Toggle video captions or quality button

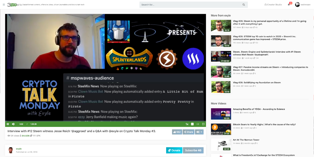click(x=192, y=124)
